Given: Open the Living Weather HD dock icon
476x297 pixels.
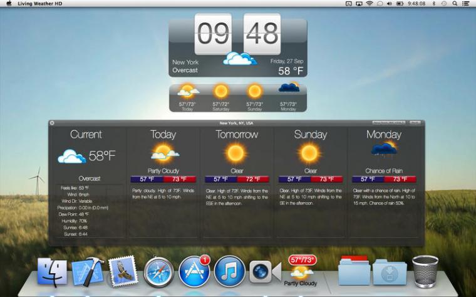Looking at the screenshot, I should 301,271.
